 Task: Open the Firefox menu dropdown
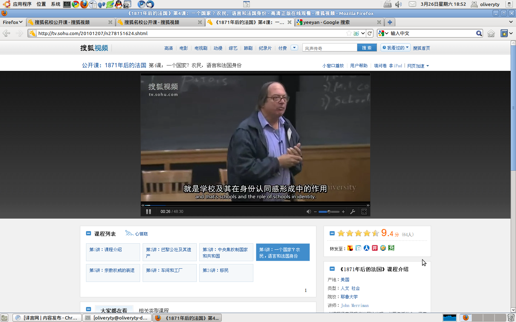(x=13, y=22)
